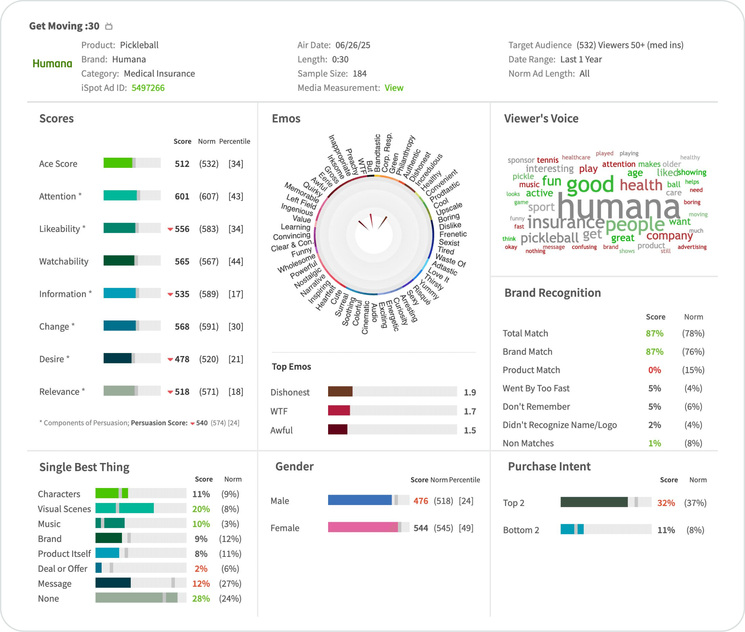
Task: Click the Humana brand logo
Action: pos(52,63)
